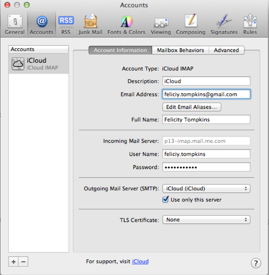269x275 pixels.
Task: Select the Accounts toolbar icon
Action: pyautogui.click(x=41, y=25)
